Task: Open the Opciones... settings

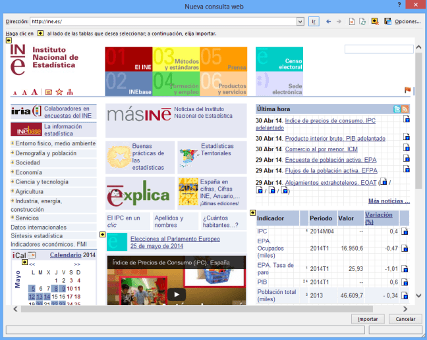Action: tap(408, 22)
